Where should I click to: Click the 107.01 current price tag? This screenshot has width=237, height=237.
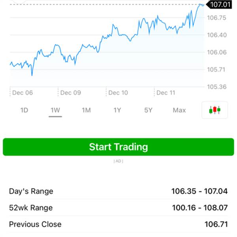coord(220,5)
